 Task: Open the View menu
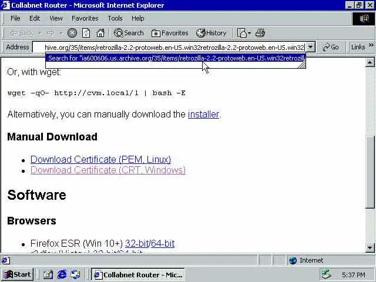coord(56,18)
